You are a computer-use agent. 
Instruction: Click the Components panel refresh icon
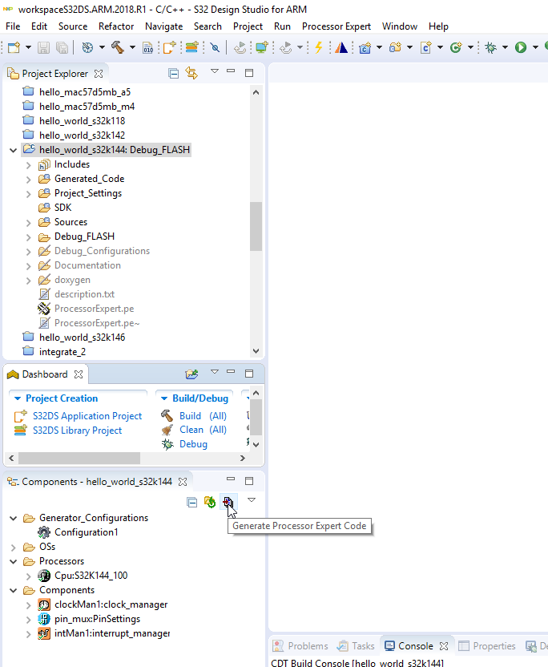click(x=210, y=503)
